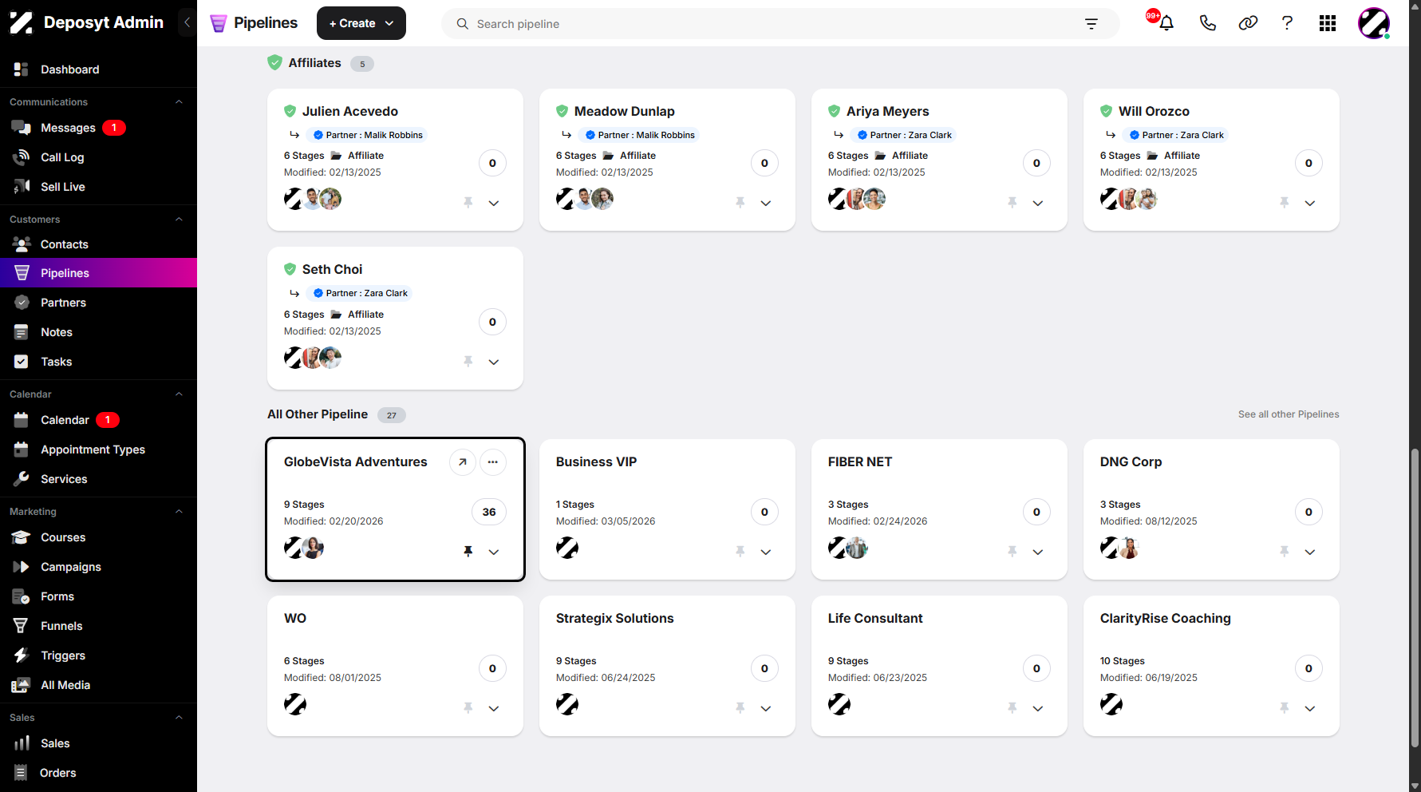Screen dimensions: 1421x792
Task: Open the link chain icon in header
Action: [x=1248, y=23]
